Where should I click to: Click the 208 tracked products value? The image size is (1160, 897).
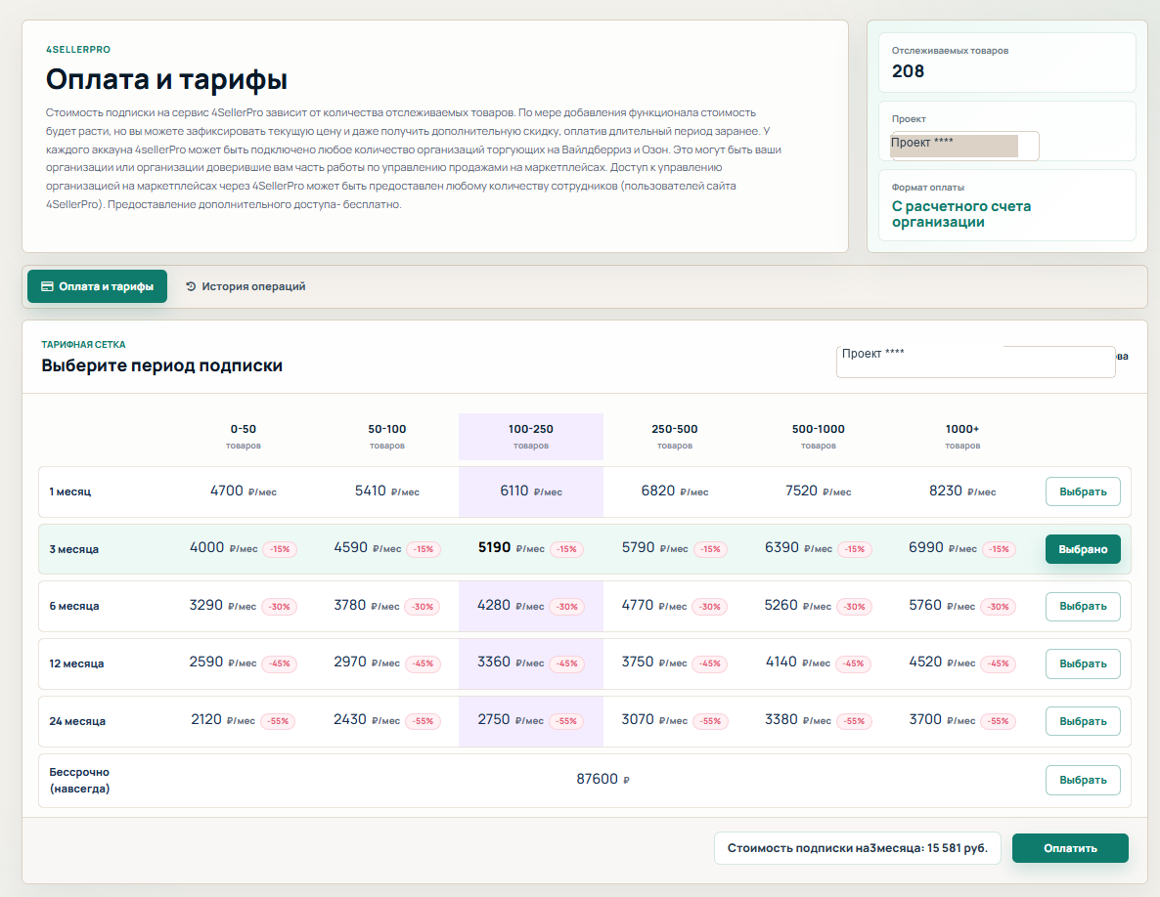click(x=908, y=71)
